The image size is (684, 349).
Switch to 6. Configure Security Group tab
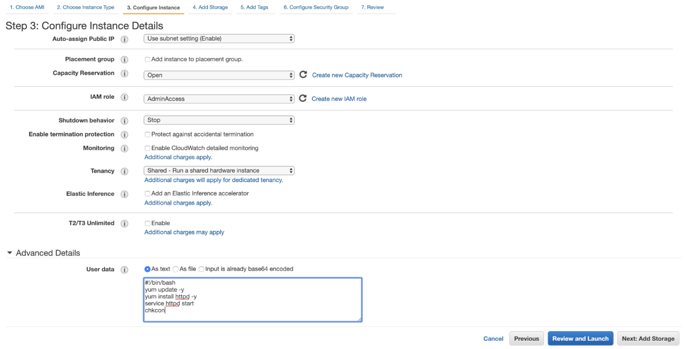click(x=315, y=8)
